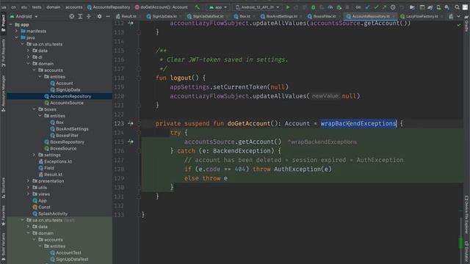This screenshot has width=470, height=264.
Task: Expand the manifests folder
Action: click(16, 31)
